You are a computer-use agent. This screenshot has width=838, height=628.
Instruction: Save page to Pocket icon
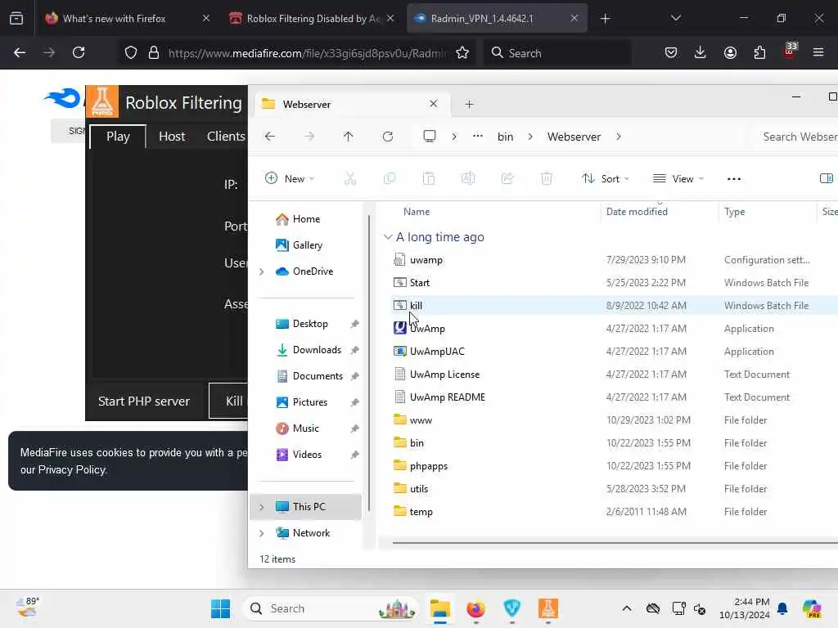pyautogui.click(x=671, y=52)
